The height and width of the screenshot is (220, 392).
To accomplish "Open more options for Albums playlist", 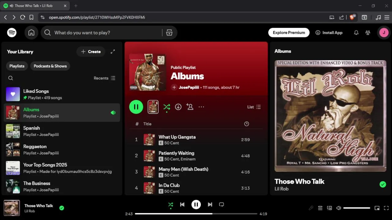I will [201, 107].
